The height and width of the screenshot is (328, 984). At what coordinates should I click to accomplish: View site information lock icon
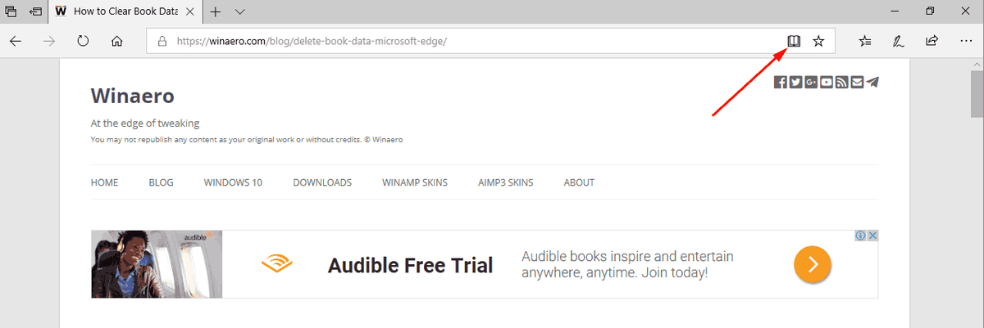[x=162, y=41]
